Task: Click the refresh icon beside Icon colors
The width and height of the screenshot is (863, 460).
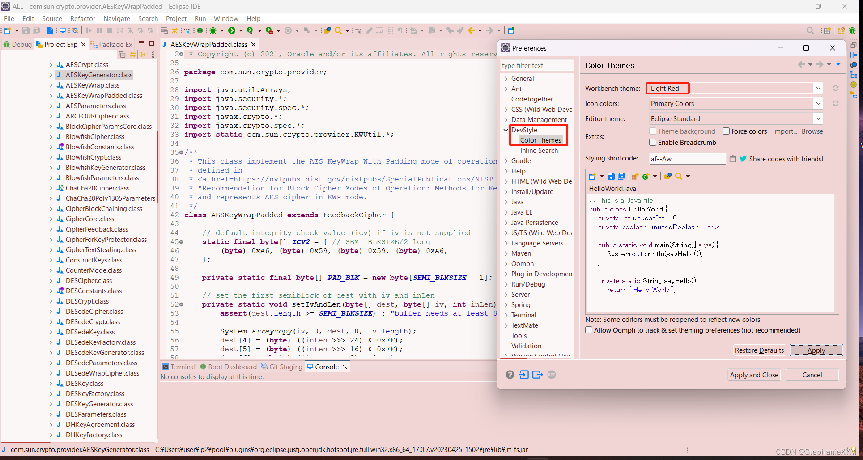Action: 835,104
